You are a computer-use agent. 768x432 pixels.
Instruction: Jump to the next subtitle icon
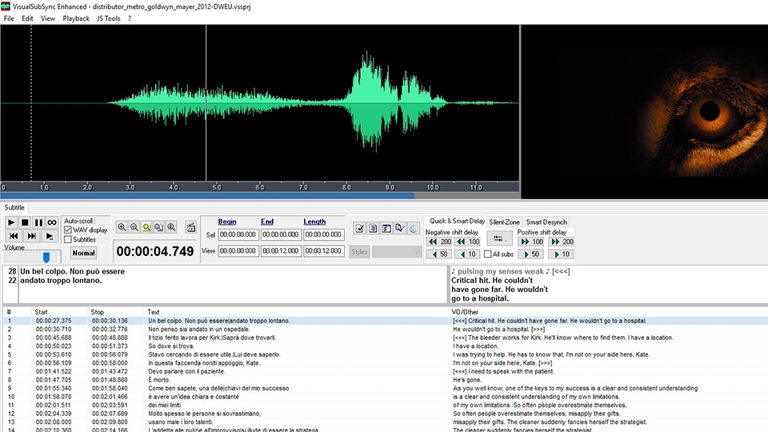pos(32,236)
